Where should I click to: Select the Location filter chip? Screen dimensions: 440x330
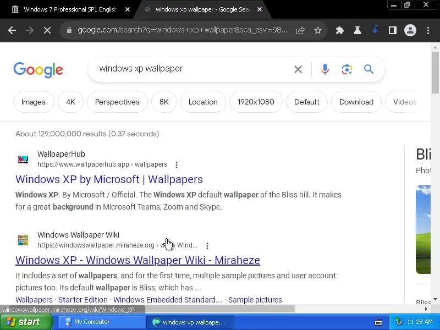click(x=203, y=102)
